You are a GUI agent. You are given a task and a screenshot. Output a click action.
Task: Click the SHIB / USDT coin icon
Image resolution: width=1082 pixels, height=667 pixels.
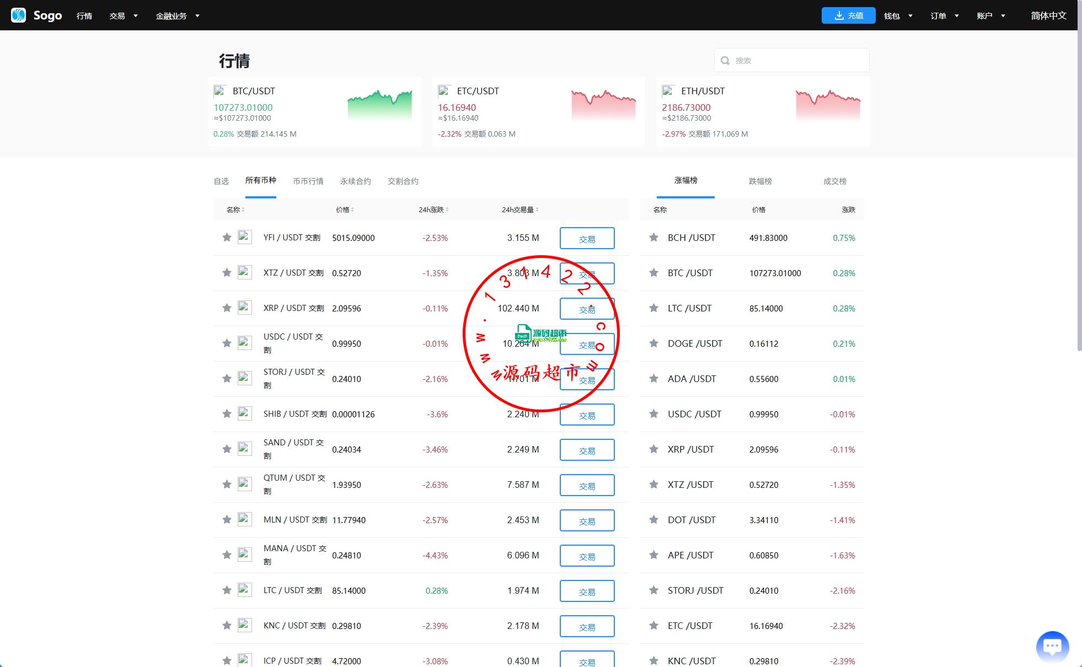pyautogui.click(x=245, y=413)
